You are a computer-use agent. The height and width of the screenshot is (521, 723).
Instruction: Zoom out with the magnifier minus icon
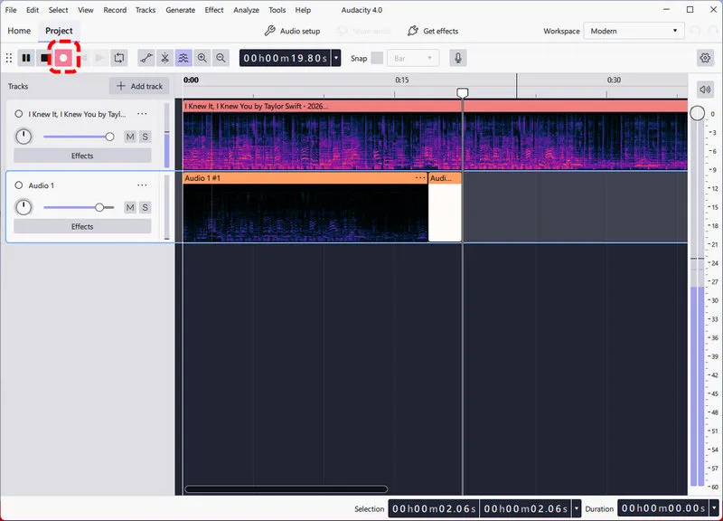[221, 58]
